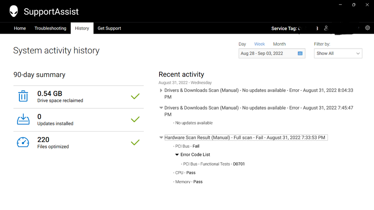Click the PCI Bus - Fail row
The height and width of the screenshot is (210, 374).
tap(186, 146)
